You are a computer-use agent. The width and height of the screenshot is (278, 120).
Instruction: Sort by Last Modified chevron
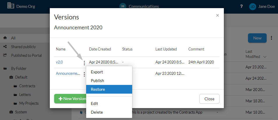(x=265, y=57)
